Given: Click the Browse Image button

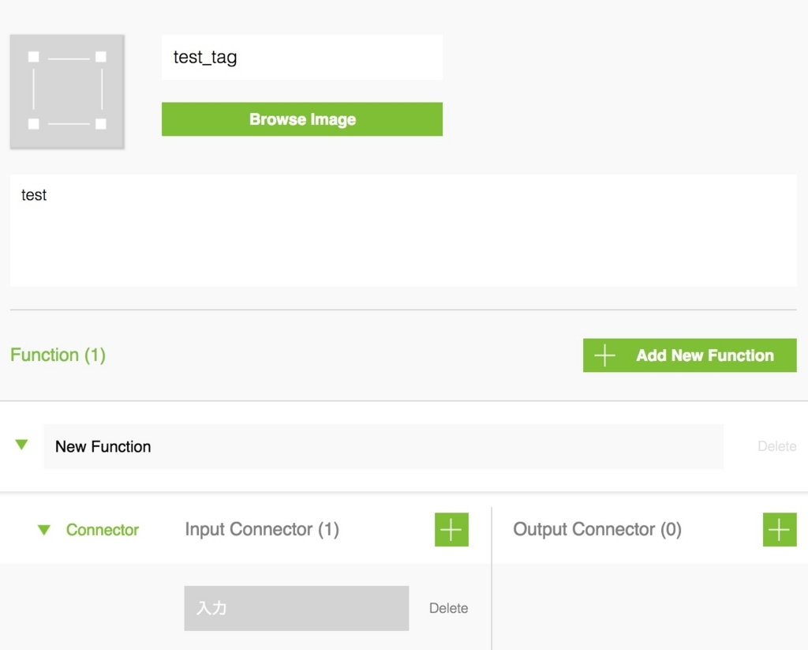Looking at the screenshot, I should (x=302, y=119).
